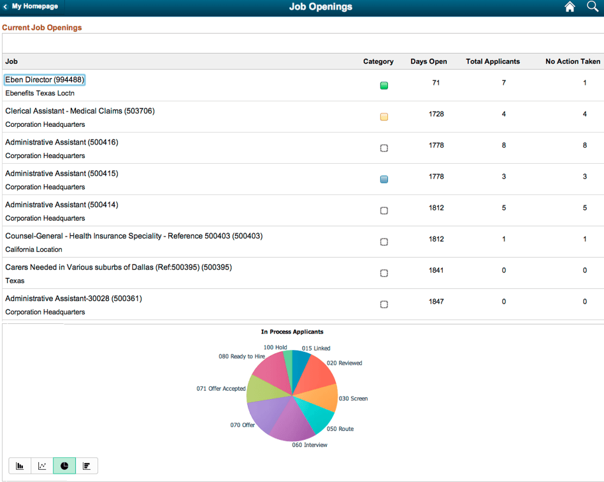Navigate home using the Home icon

[569, 7]
